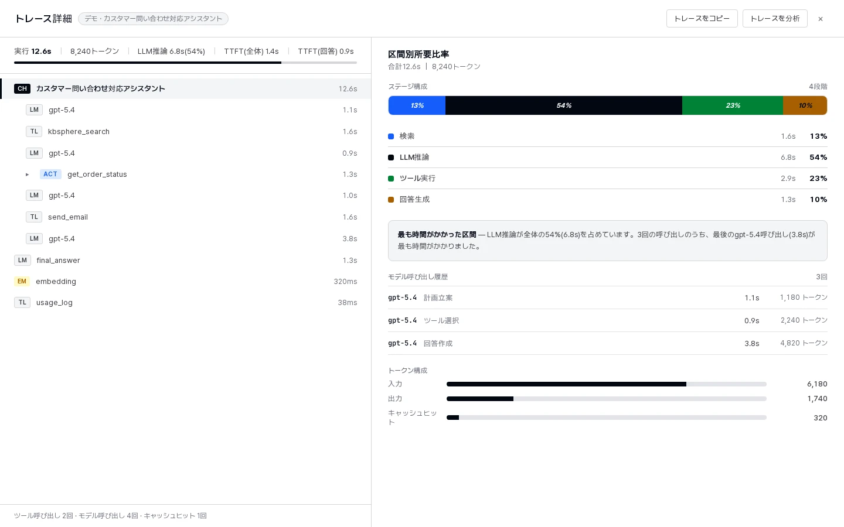
Task: Select the カスタマー問い合わせ対応アシスタント root row
Action: pos(185,89)
